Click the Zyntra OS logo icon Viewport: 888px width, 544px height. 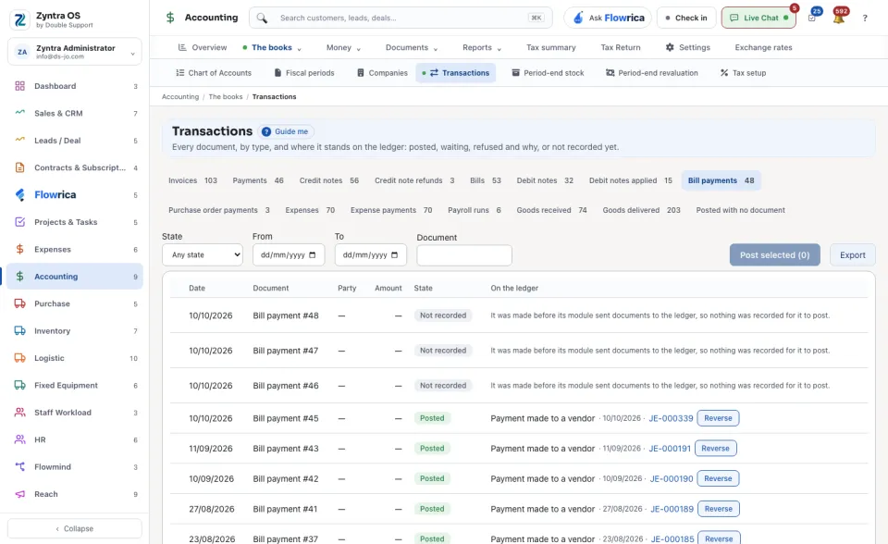19,19
